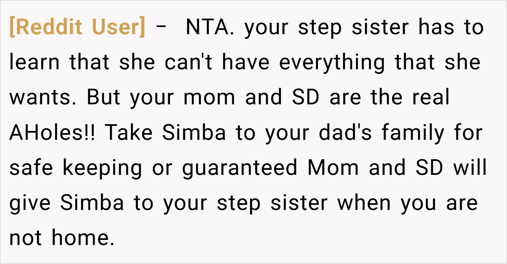Click the word keeping
The image size is (507, 264).
click(x=103, y=169)
